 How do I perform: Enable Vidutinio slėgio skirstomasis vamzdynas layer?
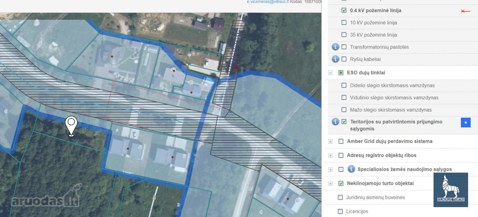(344, 97)
